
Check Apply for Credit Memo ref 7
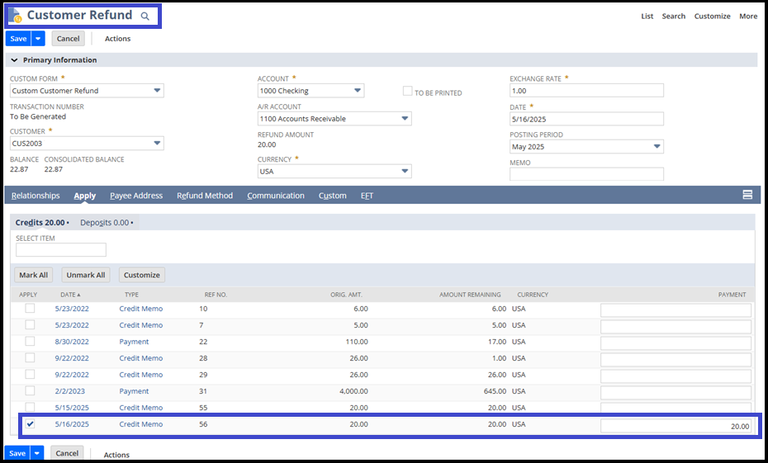(x=30, y=325)
